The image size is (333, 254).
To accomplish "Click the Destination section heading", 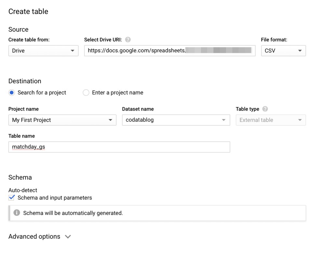I will (x=25, y=81).
